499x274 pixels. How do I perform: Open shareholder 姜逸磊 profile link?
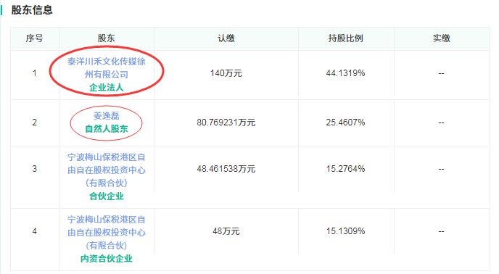[x=107, y=115]
